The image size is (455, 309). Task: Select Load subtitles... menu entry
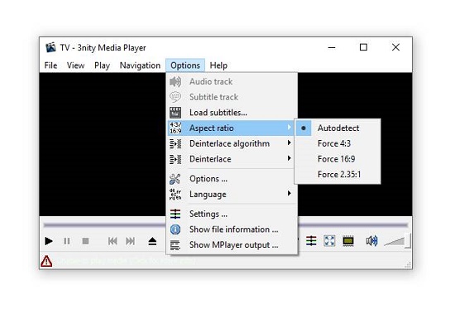[232, 113]
